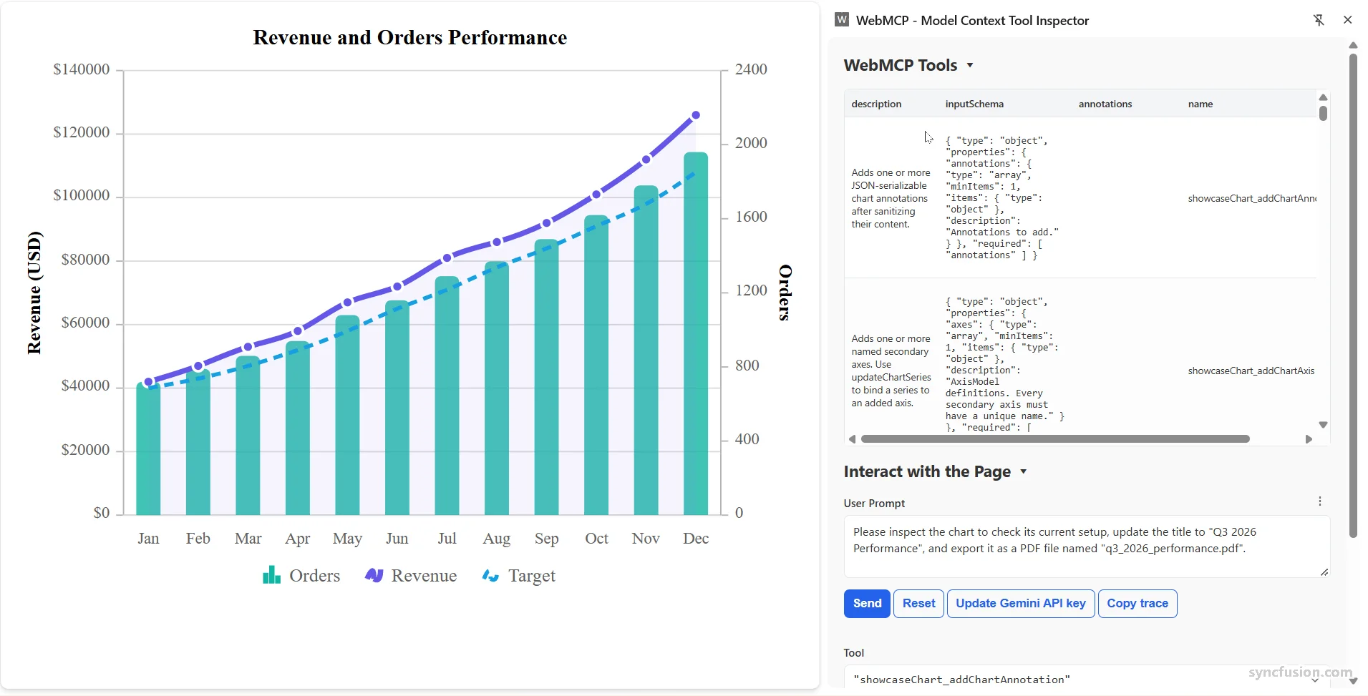Click the October Revenue data point marker

[x=596, y=195]
